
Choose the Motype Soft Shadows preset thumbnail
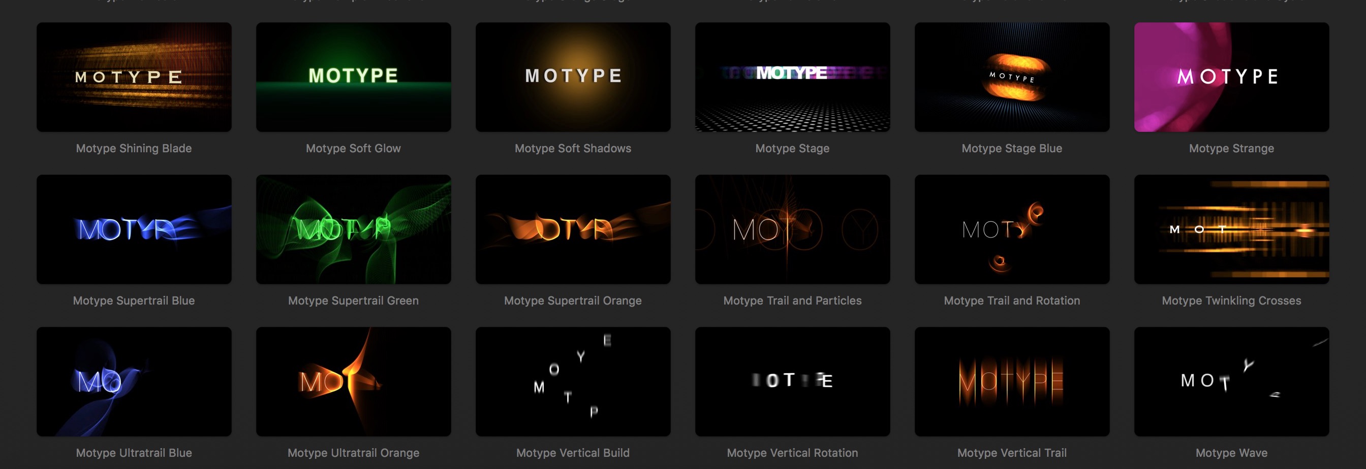(x=573, y=77)
